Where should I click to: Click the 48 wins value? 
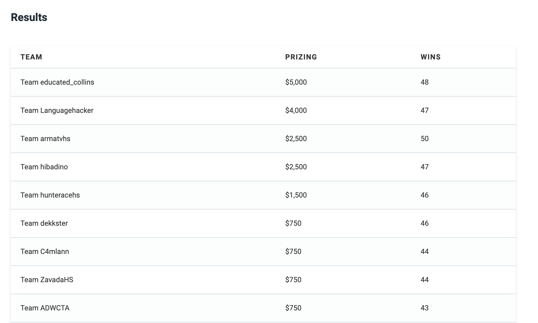click(425, 82)
